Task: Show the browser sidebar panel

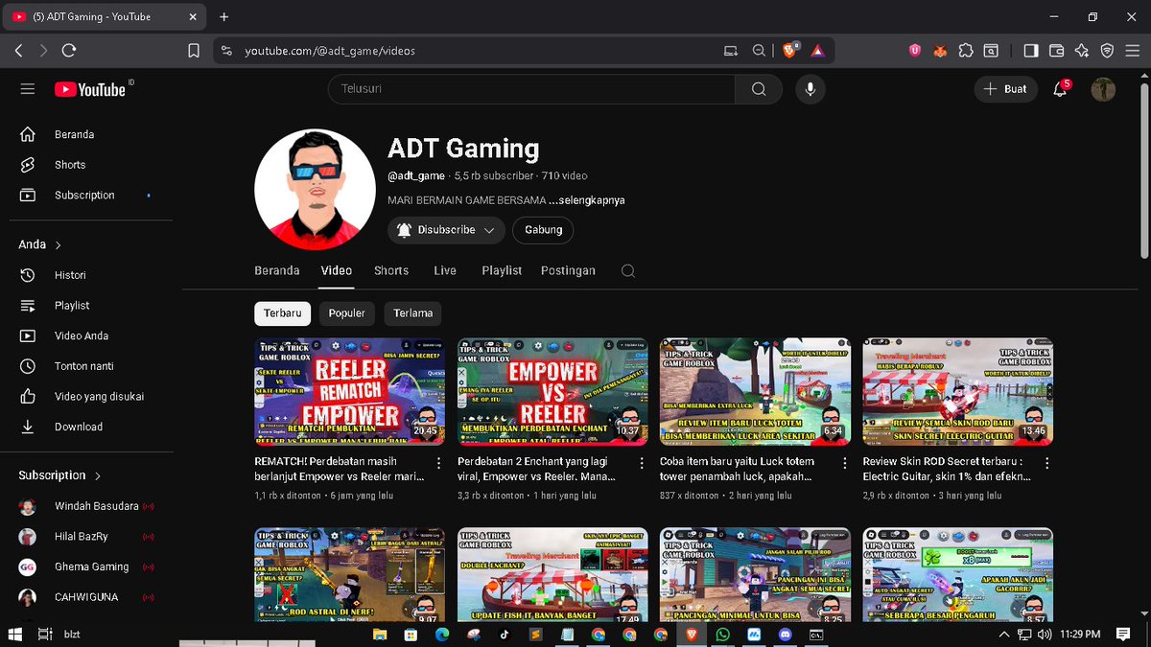Action: [1031, 51]
